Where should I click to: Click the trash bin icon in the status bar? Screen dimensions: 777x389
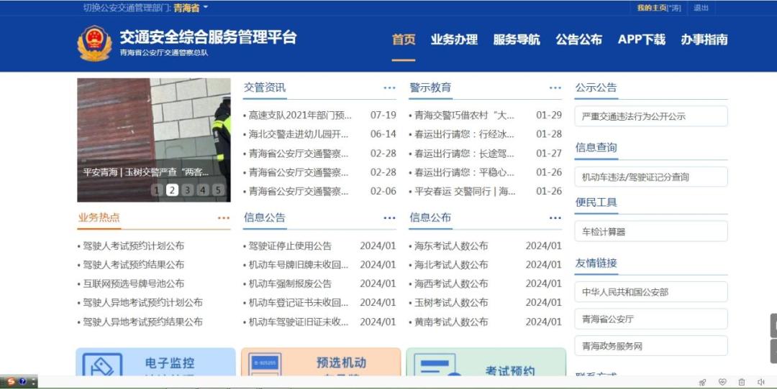pyautogui.click(x=742, y=382)
